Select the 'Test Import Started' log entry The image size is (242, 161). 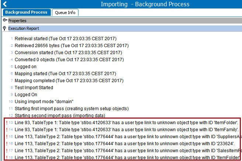tap(34, 88)
